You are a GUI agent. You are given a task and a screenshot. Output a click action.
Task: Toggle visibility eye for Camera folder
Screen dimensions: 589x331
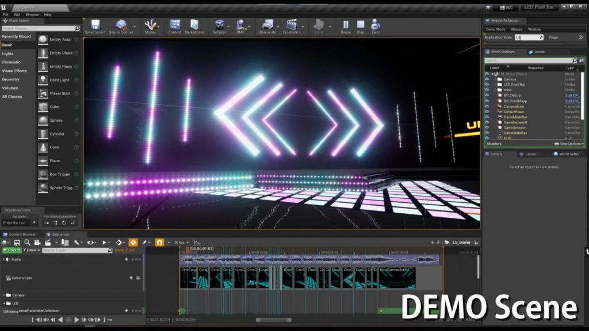pyautogui.click(x=487, y=79)
